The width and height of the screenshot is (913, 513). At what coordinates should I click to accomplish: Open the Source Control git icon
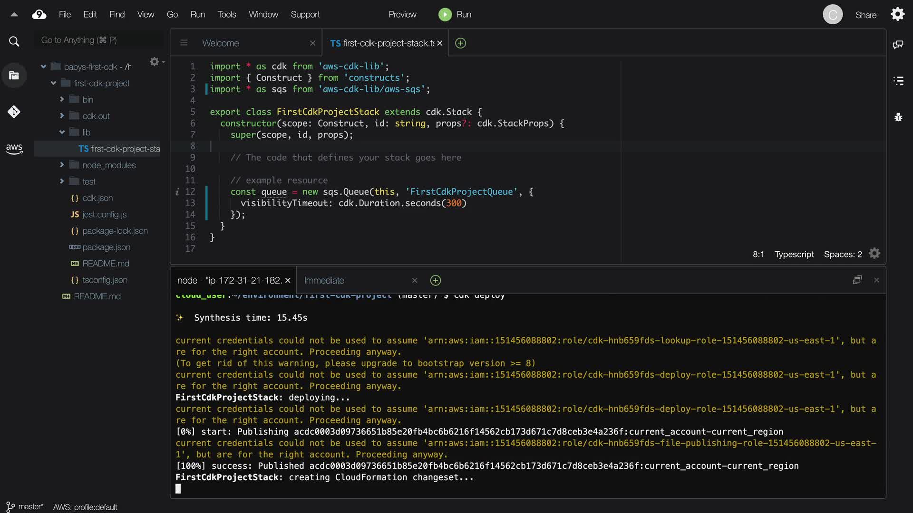click(14, 112)
